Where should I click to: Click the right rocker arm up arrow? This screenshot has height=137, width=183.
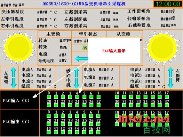point(171,72)
